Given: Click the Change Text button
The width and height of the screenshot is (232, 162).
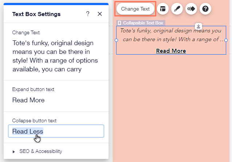Looking at the screenshot, I should click(135, 9).
